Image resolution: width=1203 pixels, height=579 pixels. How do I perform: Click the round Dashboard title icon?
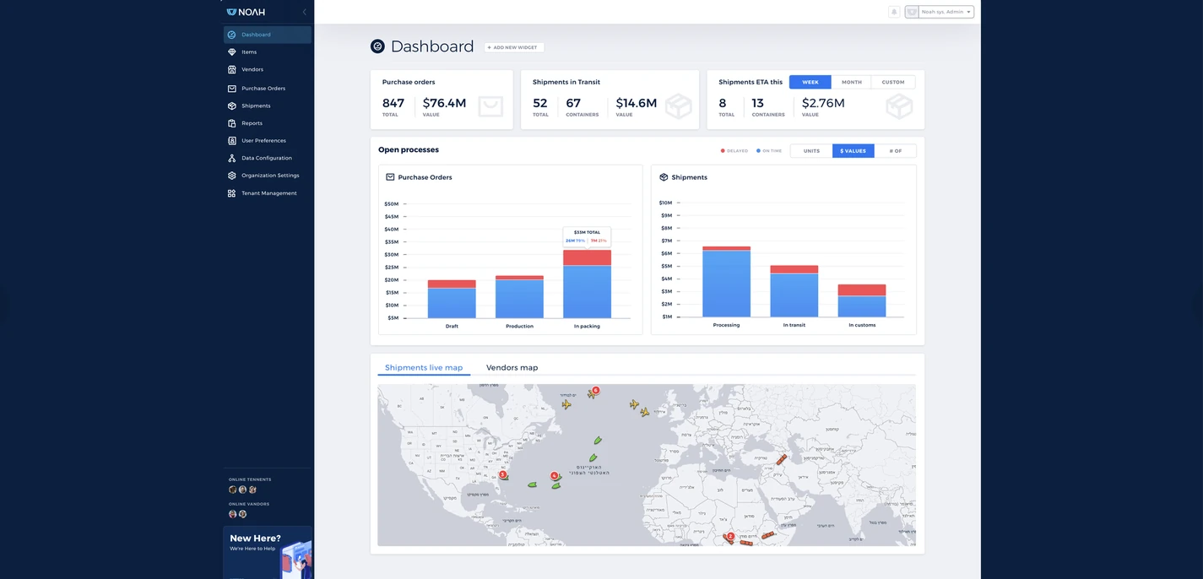(x=377, y=46)
